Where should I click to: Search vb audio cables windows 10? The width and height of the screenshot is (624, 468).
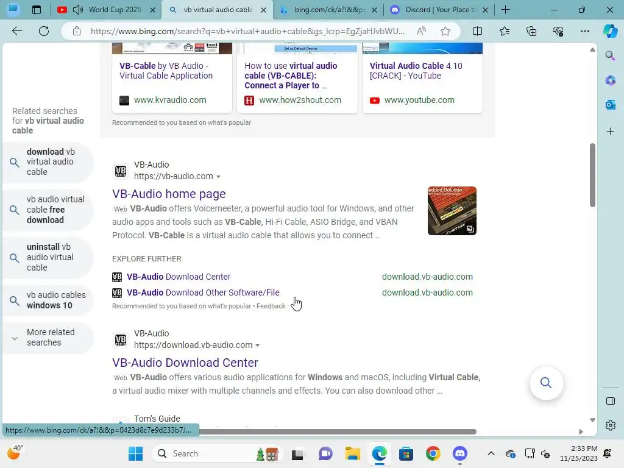pyautogui.click(x=48, y=300)
